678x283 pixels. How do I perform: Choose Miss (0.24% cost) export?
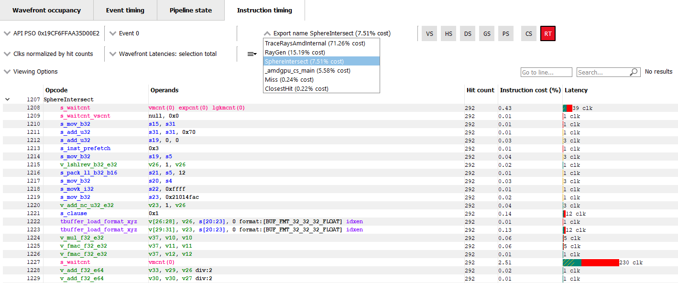coord(321,79)
